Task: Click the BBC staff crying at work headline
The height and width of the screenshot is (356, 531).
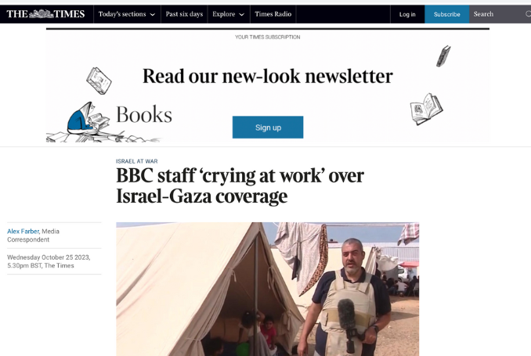Action: [240, 185]
